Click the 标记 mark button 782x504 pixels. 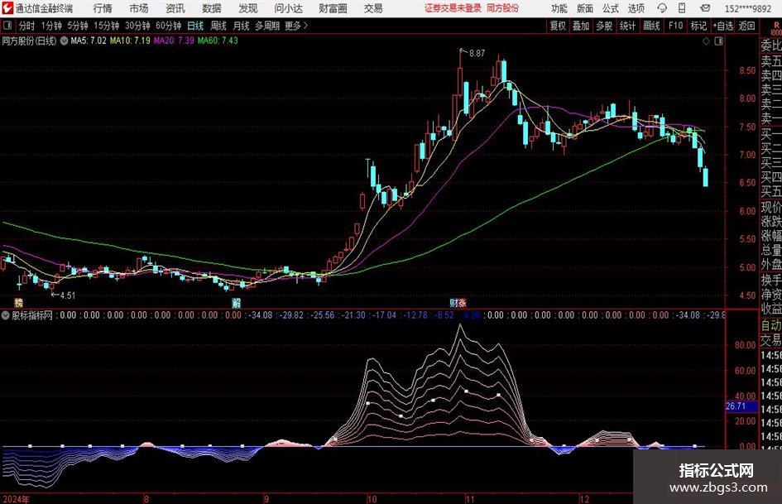pyautogui.click(x=698, y=26)
